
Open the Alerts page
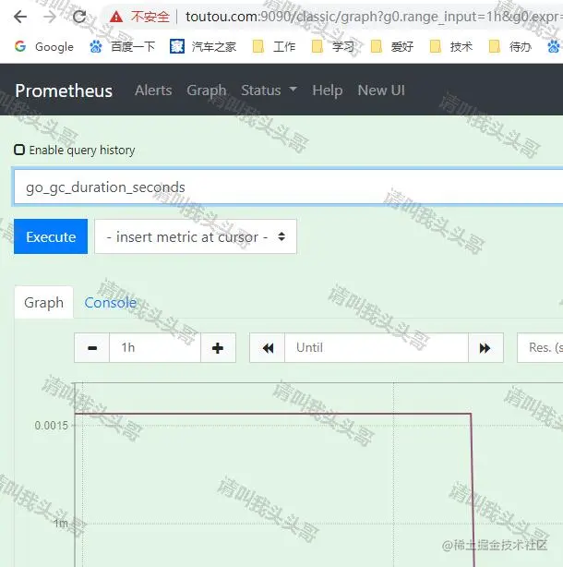153,90
